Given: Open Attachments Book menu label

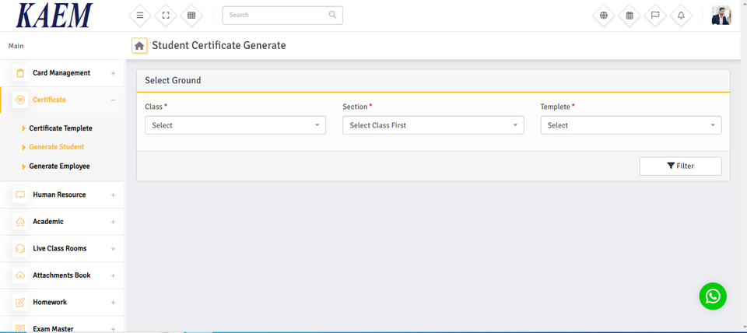Looking at the screenshot, I should 61,275.
